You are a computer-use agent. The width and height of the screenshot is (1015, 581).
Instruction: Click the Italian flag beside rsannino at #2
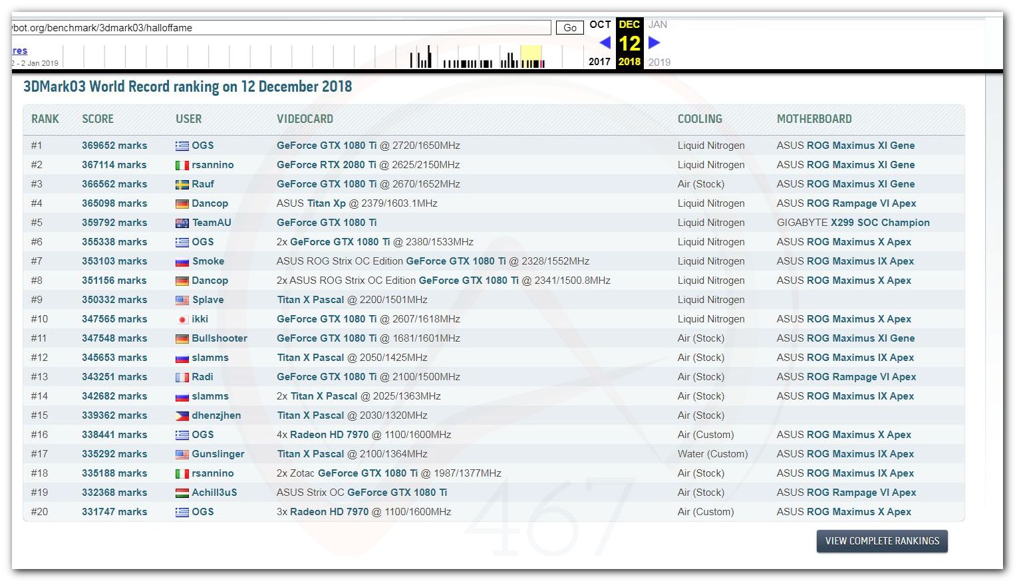point(182,165)
